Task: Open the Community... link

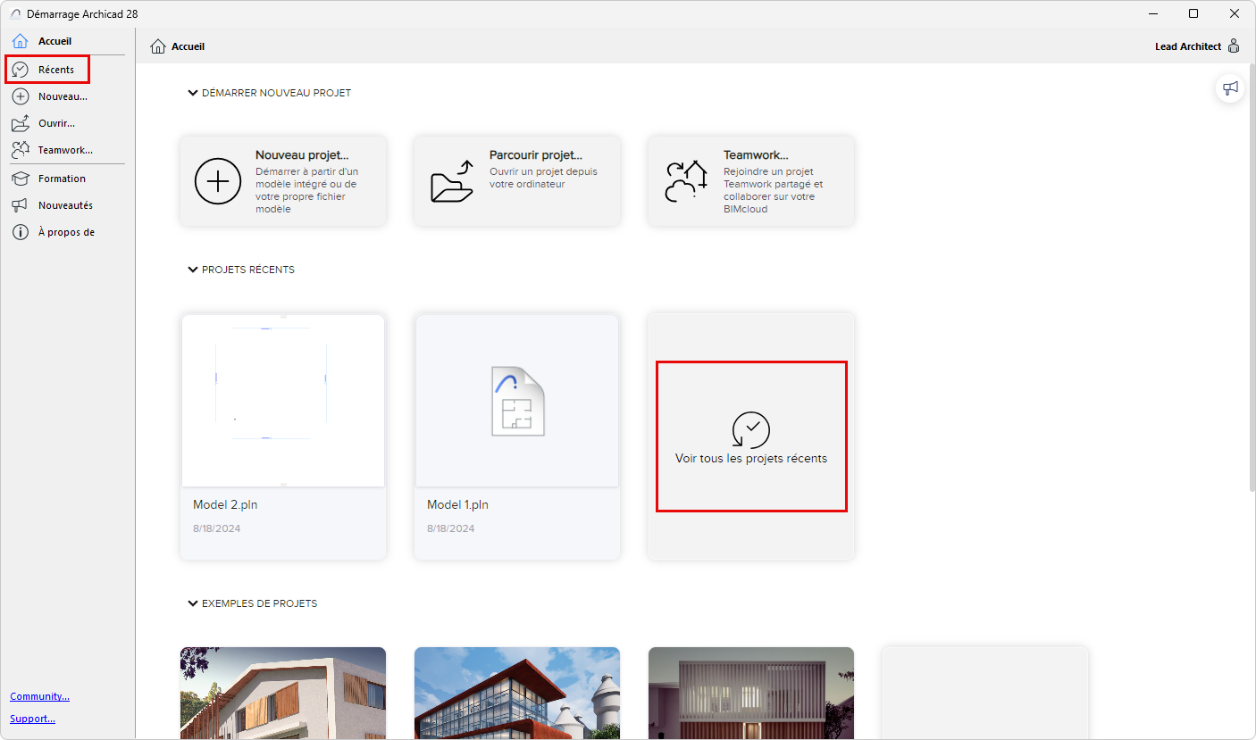Action: [39, 695]
